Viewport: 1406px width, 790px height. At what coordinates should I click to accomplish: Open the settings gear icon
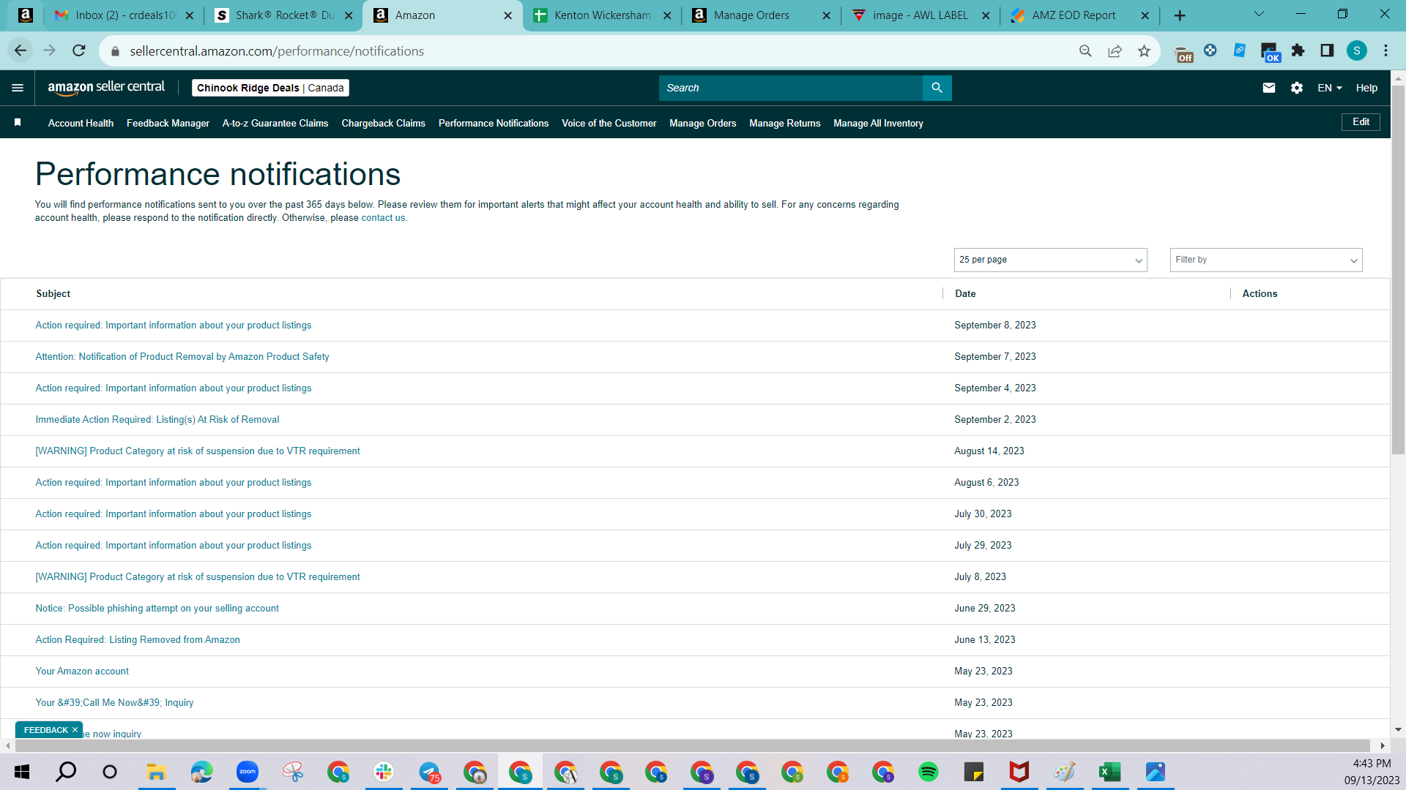pyautogui.click(x=1296, y=88)
